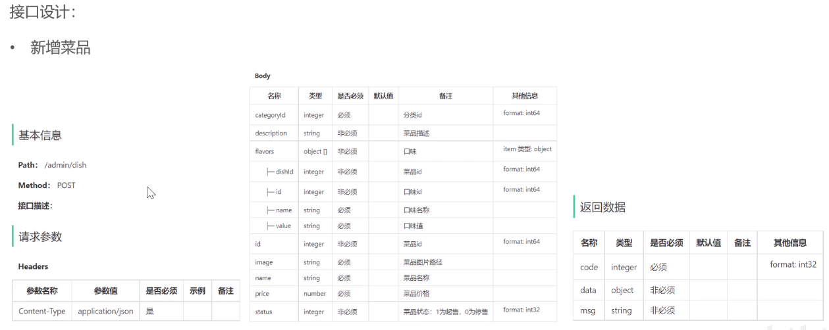This screenshot has height=330, width=829.
Task: Select the 'description' field name
Action: point(271,133)
